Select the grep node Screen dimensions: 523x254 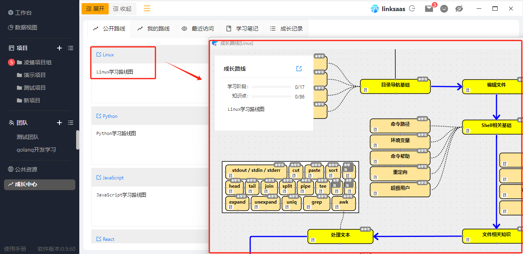316,204
